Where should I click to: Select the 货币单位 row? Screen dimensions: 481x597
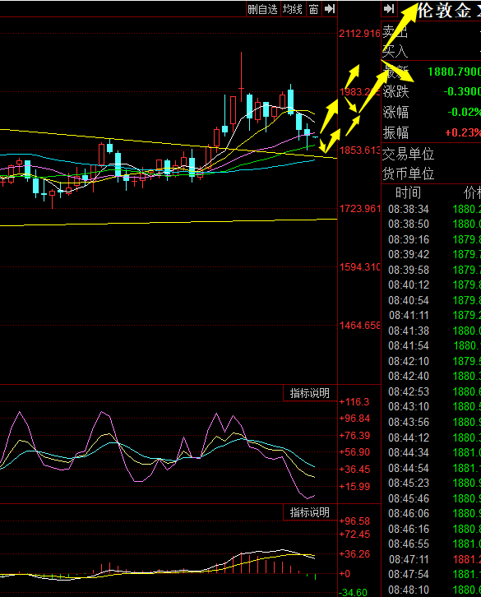coord(431,174)
